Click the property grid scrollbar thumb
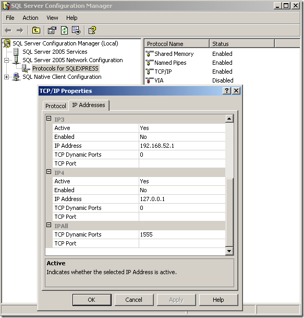 [x=229, y=213]
